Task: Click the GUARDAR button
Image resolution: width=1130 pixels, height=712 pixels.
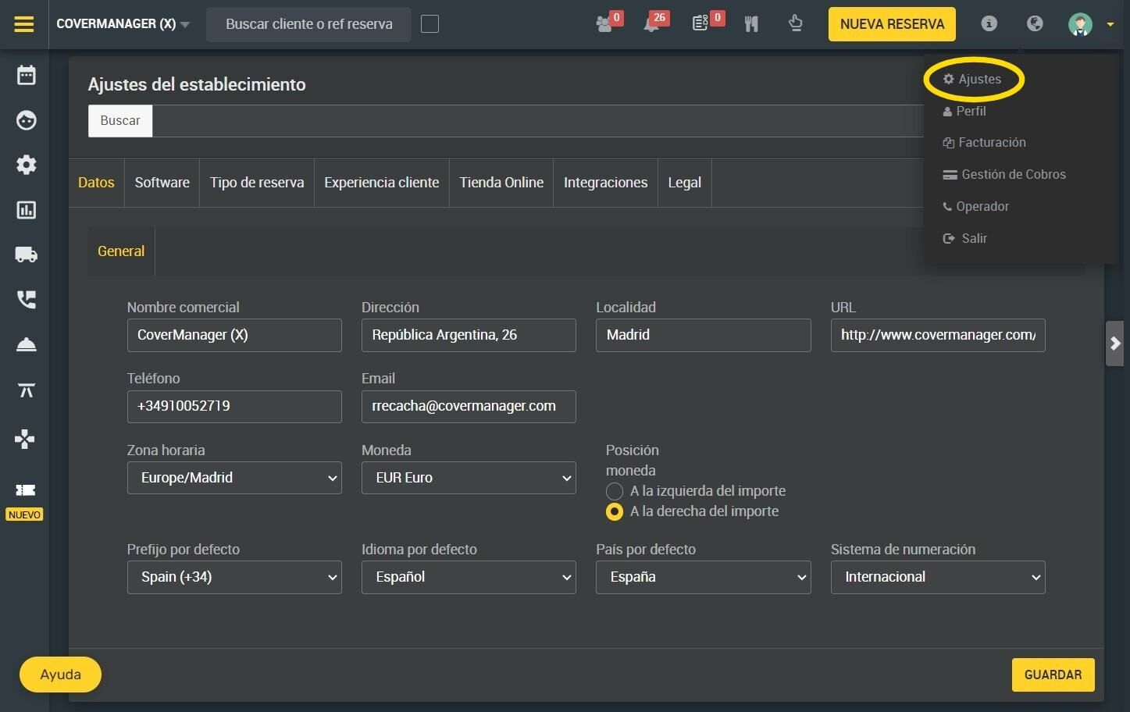Action: point(1053,675)
